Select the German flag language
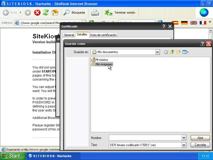Screen dimensions: 213x160 click(184, 23)
